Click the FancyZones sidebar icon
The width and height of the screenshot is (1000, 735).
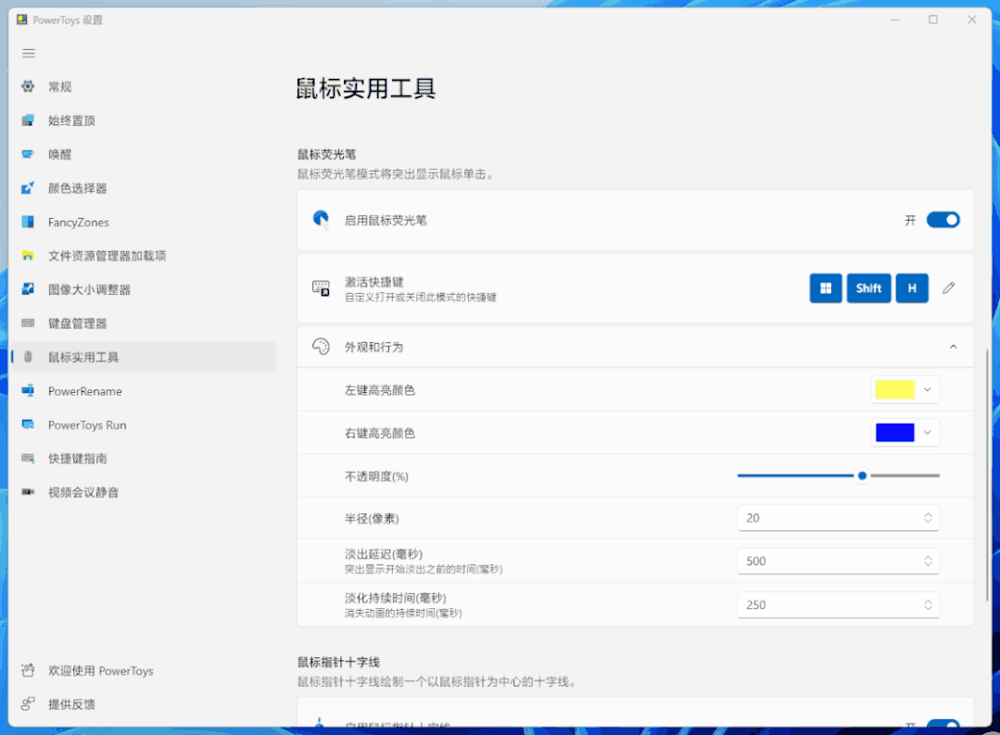pos(28,222)
